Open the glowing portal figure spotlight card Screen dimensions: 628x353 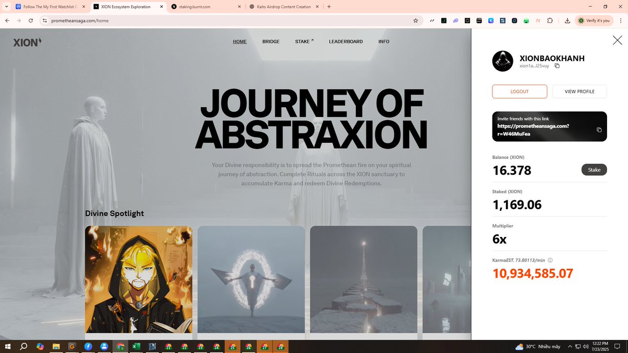click(251, 279)
